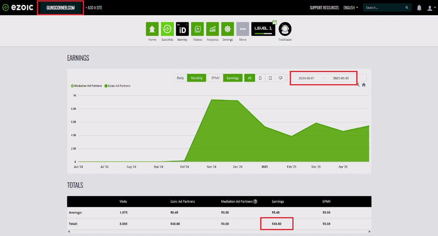Click the Earnings column header

pos(278,201)
